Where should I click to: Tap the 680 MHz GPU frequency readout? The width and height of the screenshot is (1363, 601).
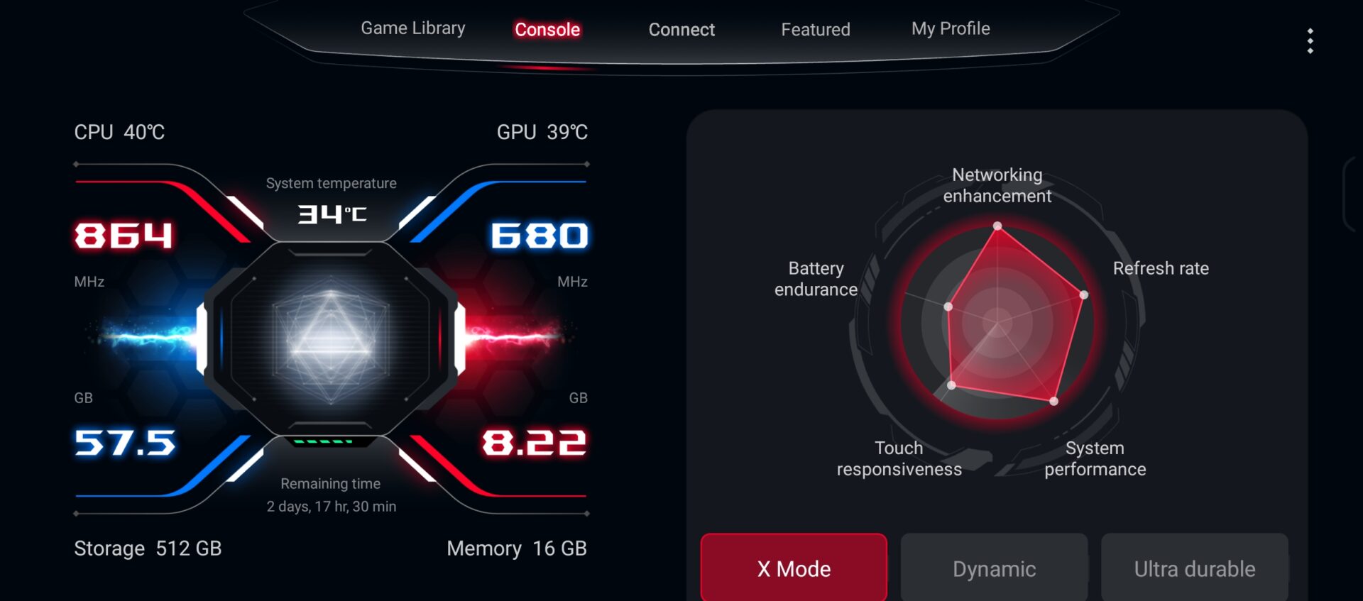click(540, 235)
